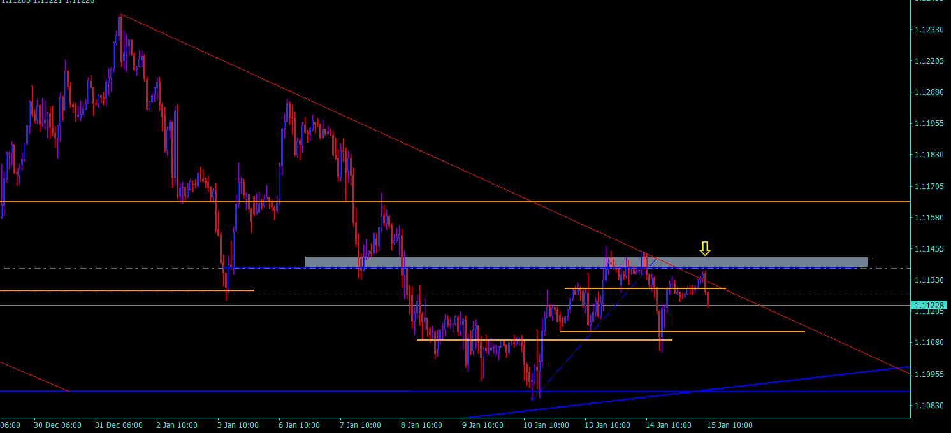The image size is (951, 433).
Task: Click the 1.11705 price axis label
Action: (x=930, y=187)
